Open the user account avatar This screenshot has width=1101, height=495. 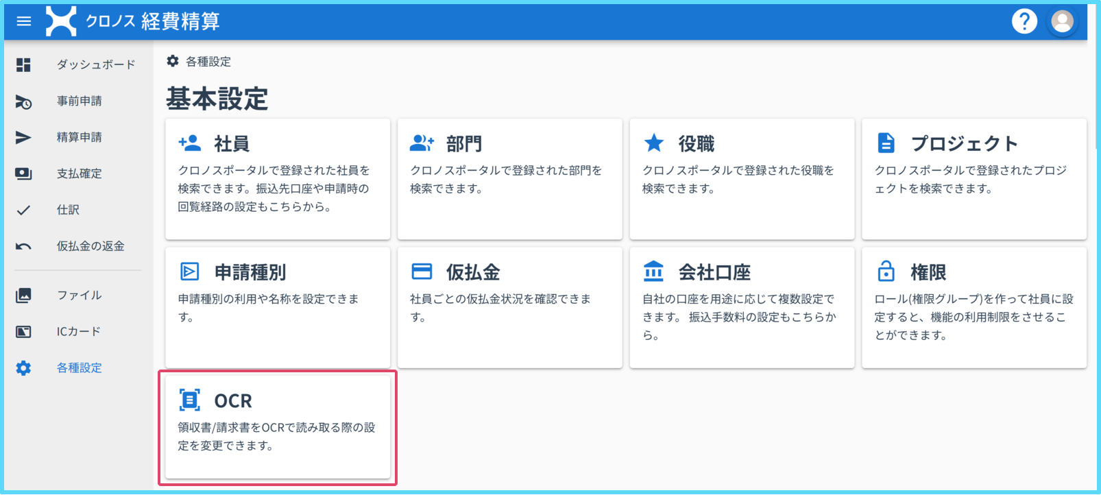coord(1062,21)
